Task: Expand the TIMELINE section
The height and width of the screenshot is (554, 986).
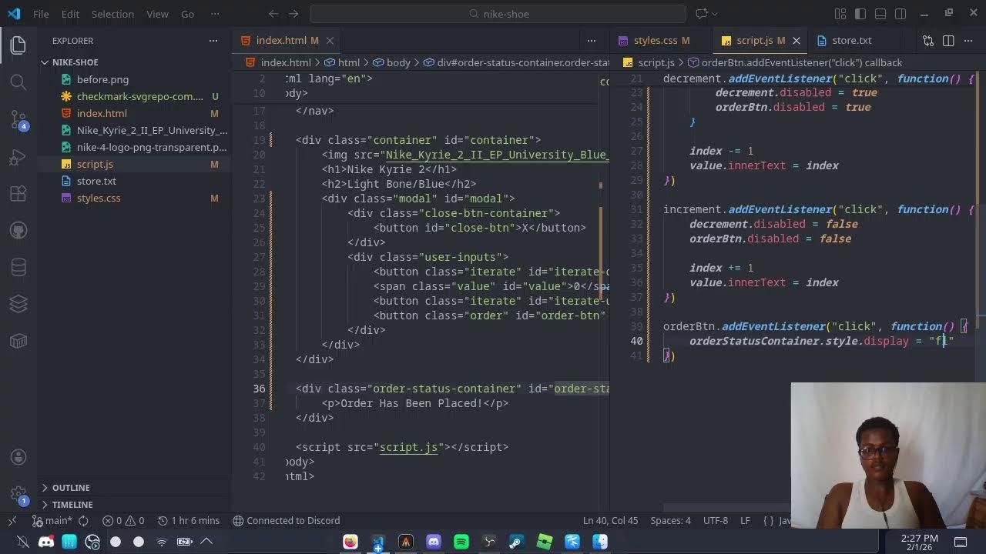Action: [72, 505]
